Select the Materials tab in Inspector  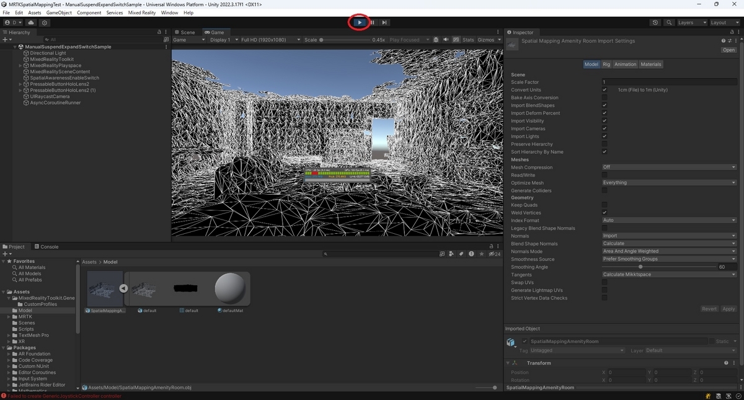point(651,64)
